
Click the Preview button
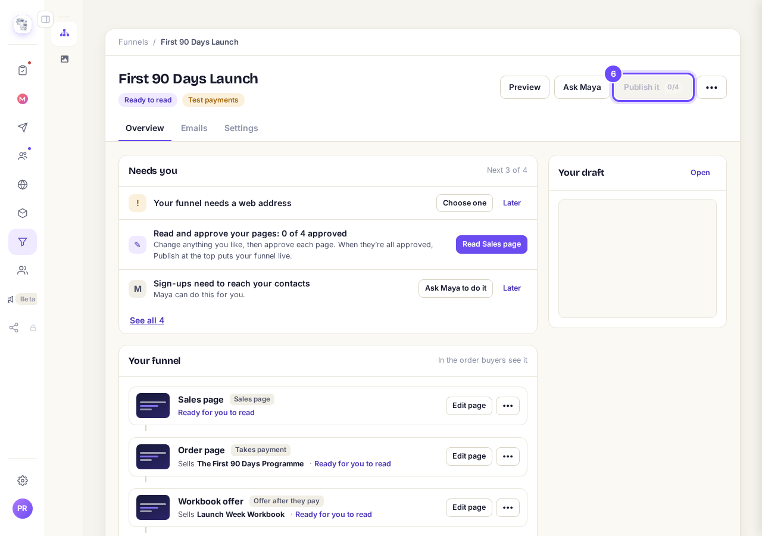[x=524, y=88]
